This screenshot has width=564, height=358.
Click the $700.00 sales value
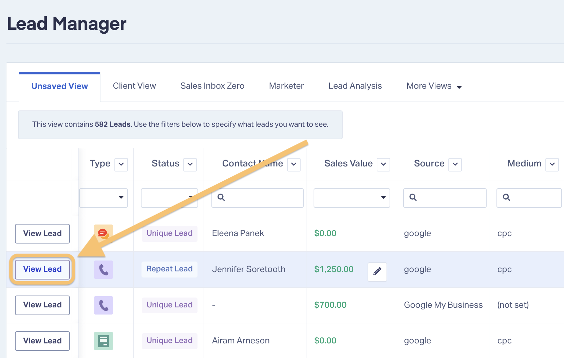click(331, 305)
